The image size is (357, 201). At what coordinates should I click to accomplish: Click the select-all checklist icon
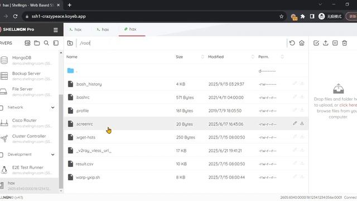316,43
